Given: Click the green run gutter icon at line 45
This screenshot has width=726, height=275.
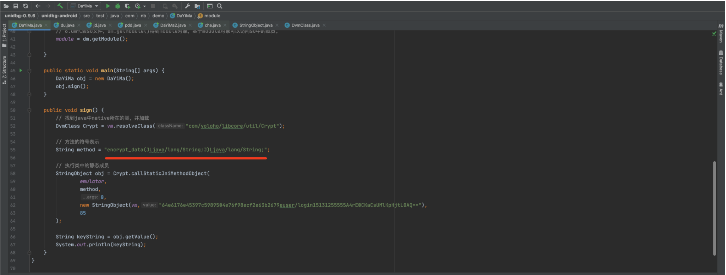Looking at the screenshot, I should (21, 71).
